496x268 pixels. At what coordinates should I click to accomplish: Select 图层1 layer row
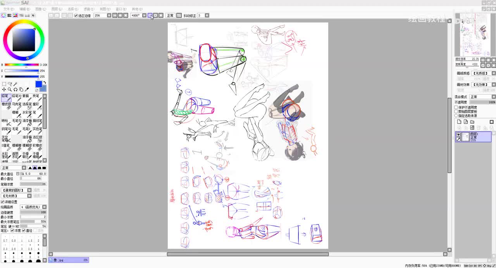tap(474, 137)
